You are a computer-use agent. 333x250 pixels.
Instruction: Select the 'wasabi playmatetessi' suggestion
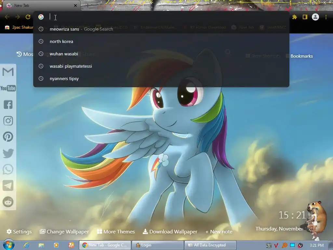(161, 66)
